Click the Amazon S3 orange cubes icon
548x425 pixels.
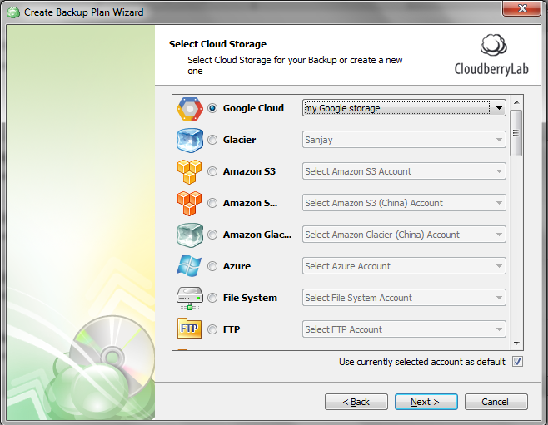point(189,172)
